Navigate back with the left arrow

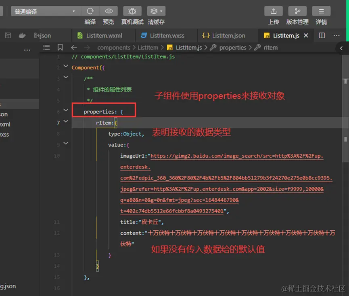pos(74,48)
